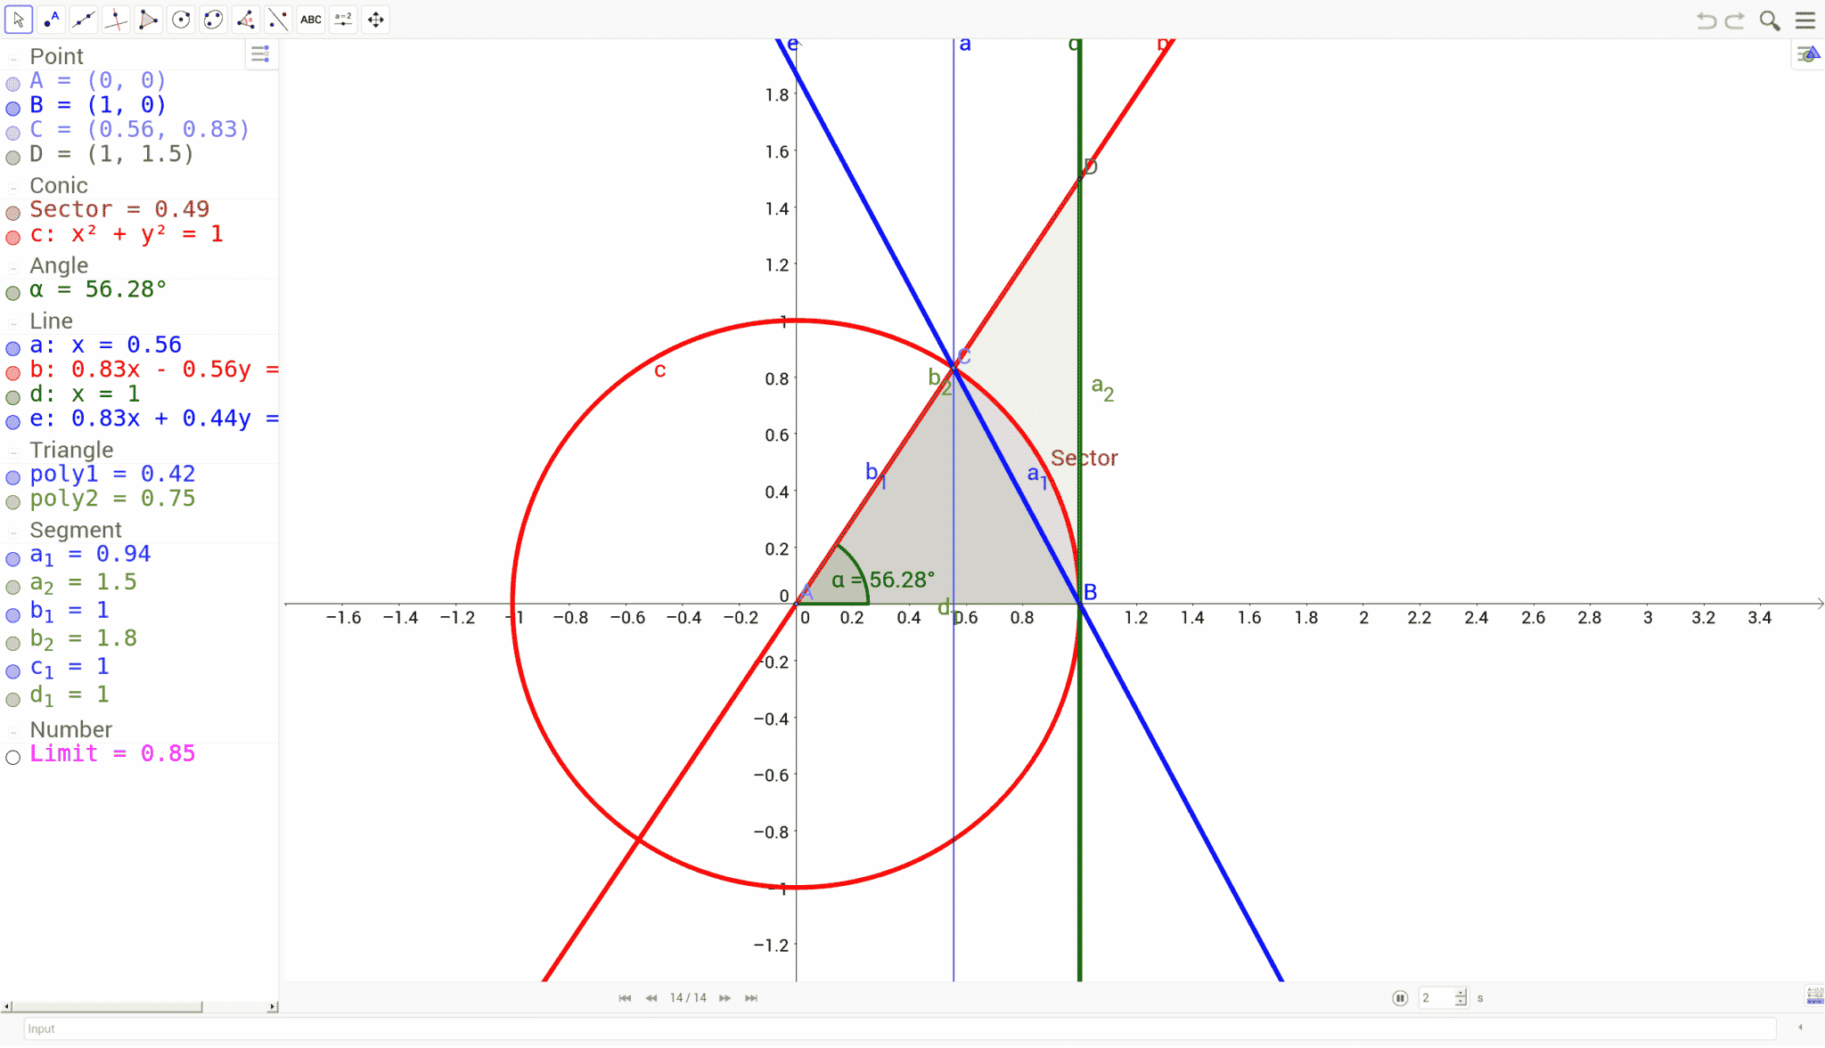1825x1048 pixels.
Task: Select the Move arrow tool
Action: [19, 19]
